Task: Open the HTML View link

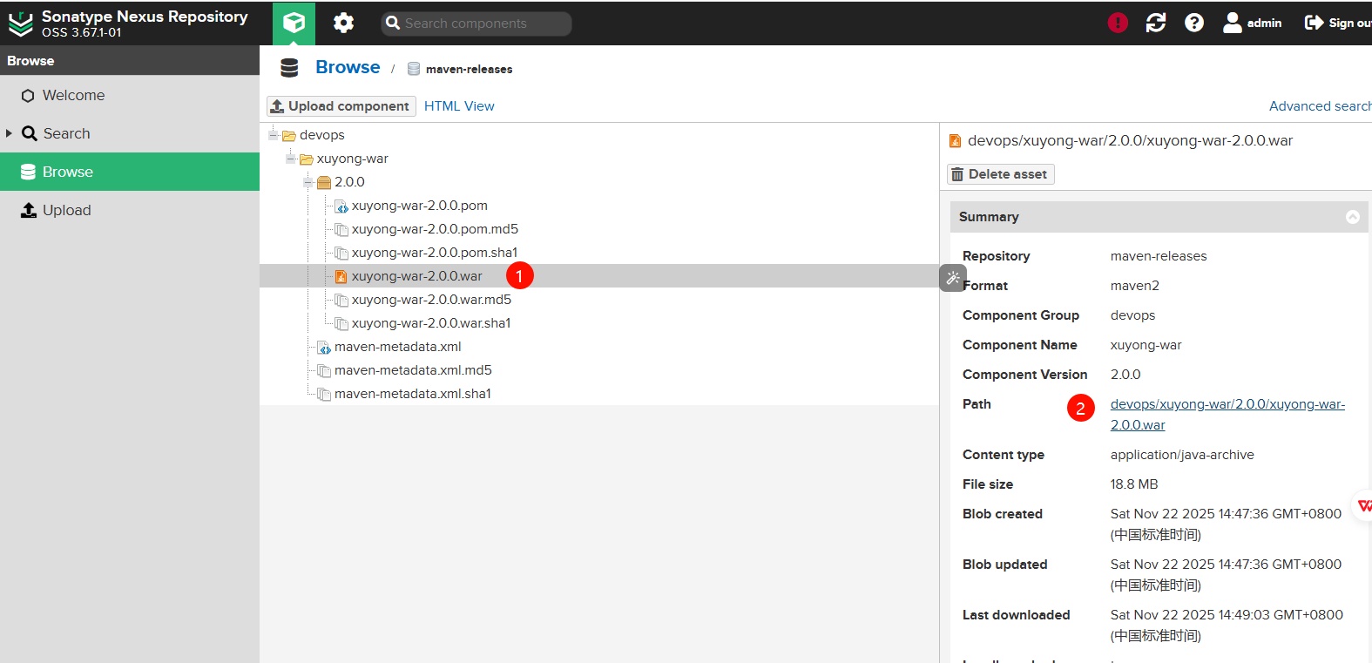Action: click(x=459, y=106)
